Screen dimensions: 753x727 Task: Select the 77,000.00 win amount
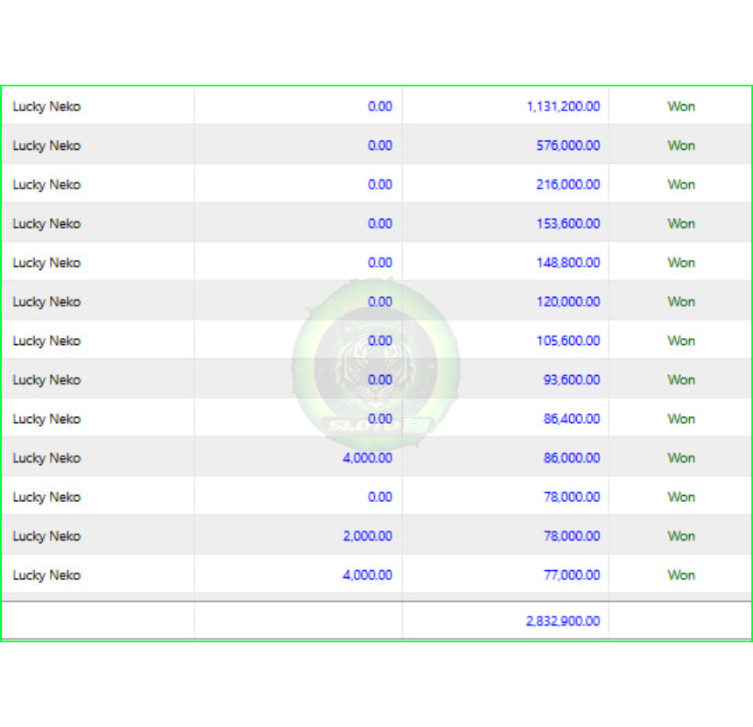click(x=572, y=575)
